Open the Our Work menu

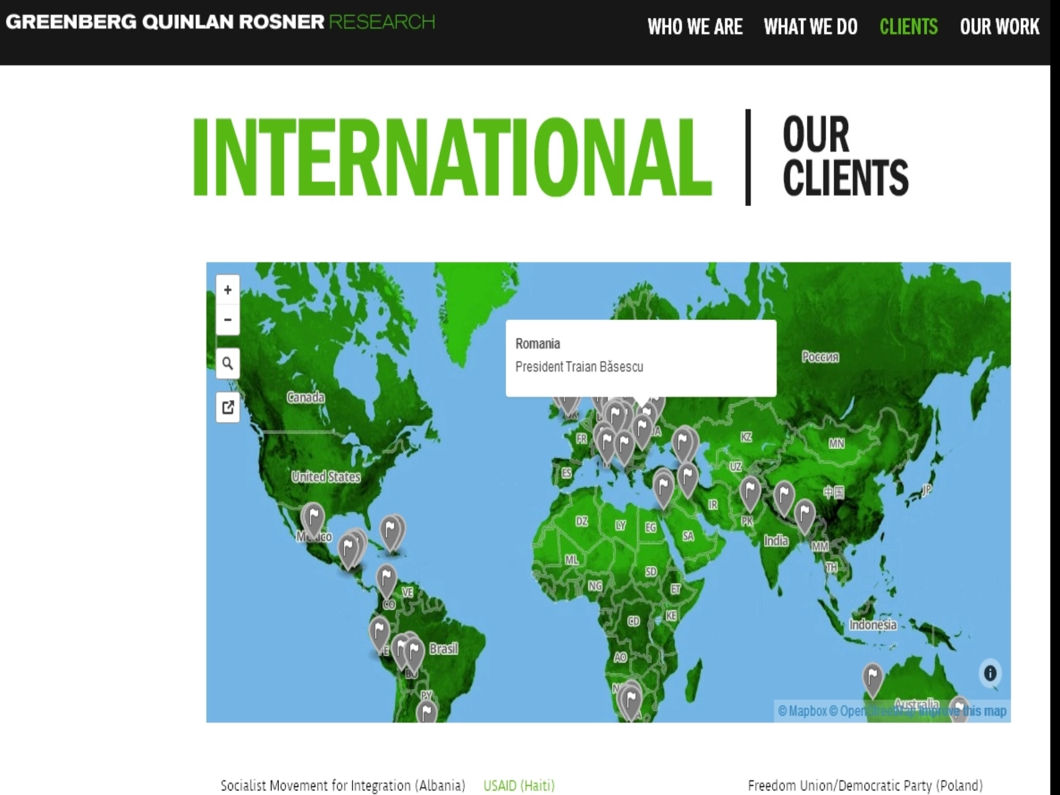(x=999, y=26)
